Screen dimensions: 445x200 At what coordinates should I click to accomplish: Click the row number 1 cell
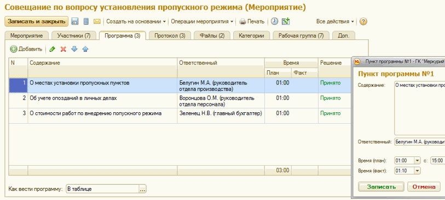(x=18, y=86)
